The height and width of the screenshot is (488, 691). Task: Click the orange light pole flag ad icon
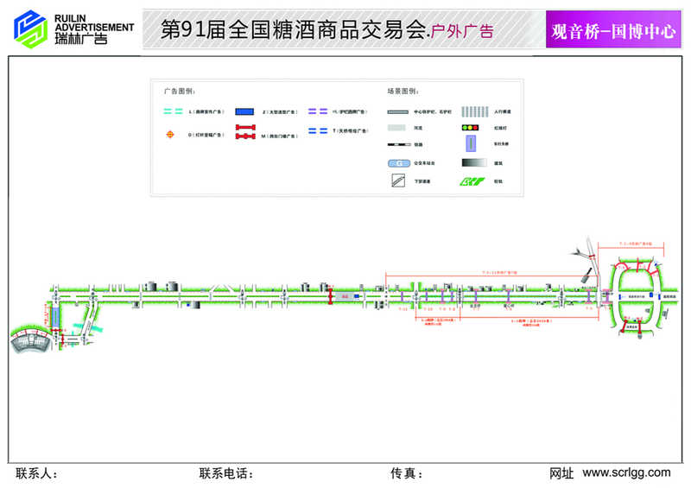click(x=171, y=134)
